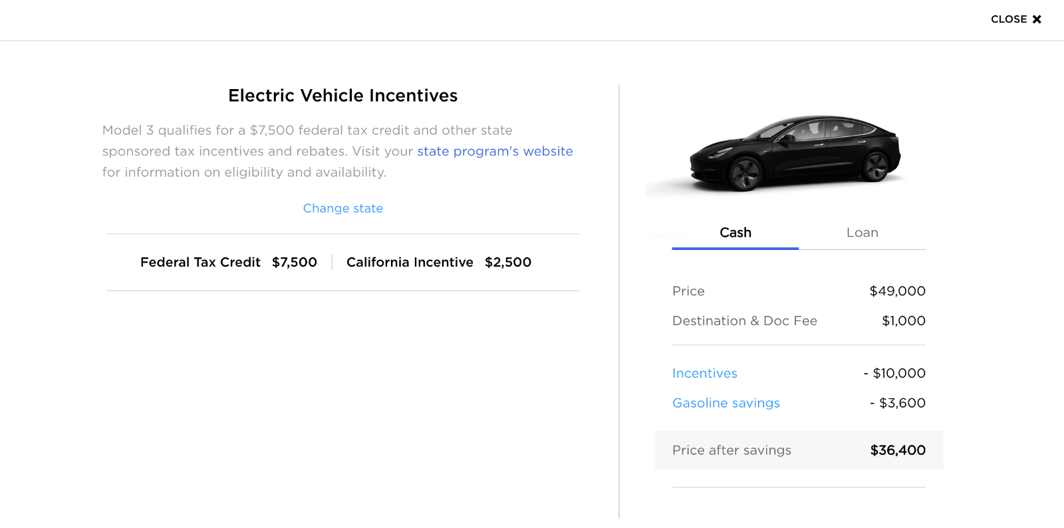The width and height of the screenshot is (1064, 528).
Task: Click the $2,500 California incentive amount
Action: click(x=508, y=262)
